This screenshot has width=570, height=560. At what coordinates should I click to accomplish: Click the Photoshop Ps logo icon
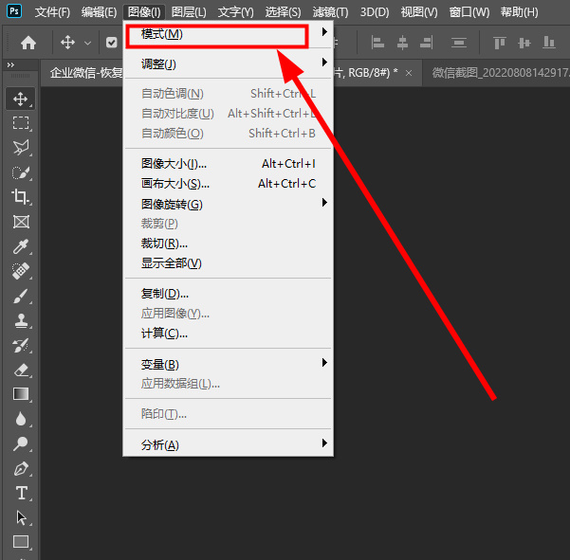tap(14, 11)
